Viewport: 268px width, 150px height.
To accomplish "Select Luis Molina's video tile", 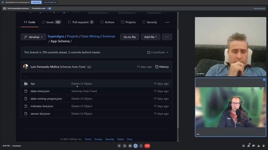I will point(230,47).
